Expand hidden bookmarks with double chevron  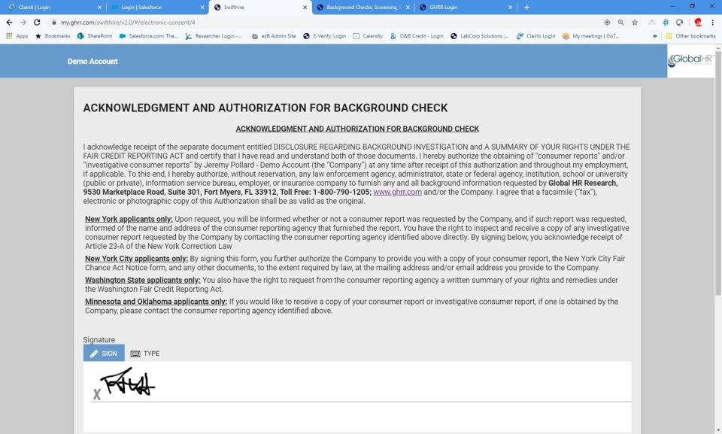(x=655, y=36)
